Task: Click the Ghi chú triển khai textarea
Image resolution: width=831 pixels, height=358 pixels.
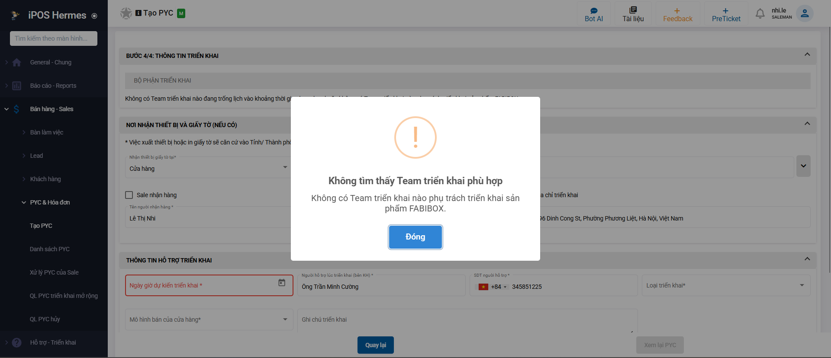Action: pos(467,320)
